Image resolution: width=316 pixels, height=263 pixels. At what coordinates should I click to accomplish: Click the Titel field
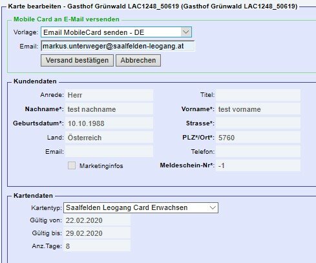pyautogui.click(x=258, y=95)
